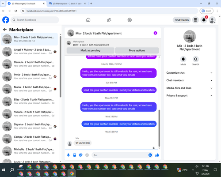Show hidden system tray icons chevron

(x=193, y=170)
